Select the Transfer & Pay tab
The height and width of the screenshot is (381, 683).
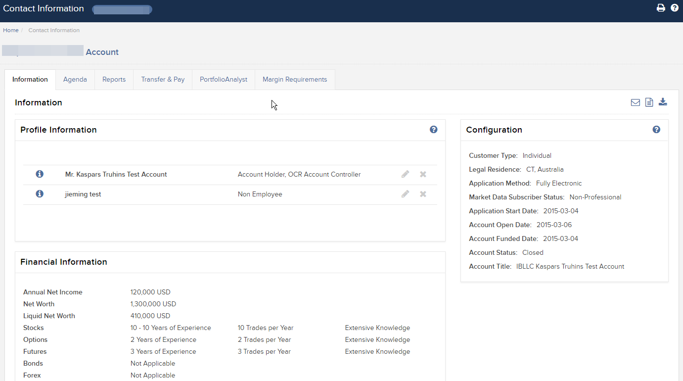click(163, 80)
